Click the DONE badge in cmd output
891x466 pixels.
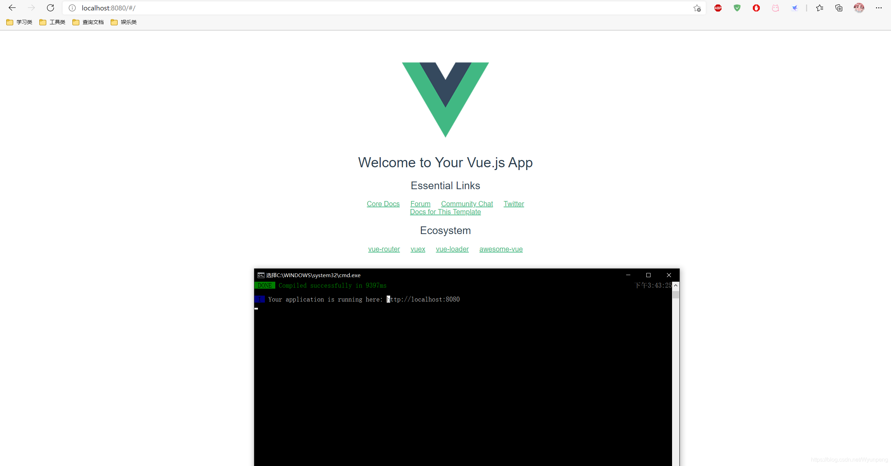pos(265,286)
